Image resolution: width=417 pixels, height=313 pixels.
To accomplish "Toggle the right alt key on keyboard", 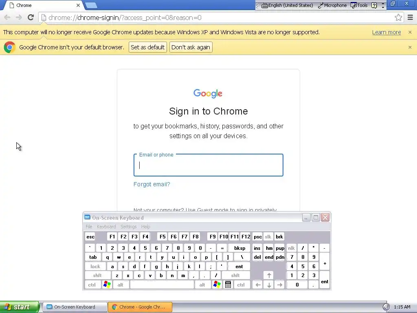I will pos(202,284).
